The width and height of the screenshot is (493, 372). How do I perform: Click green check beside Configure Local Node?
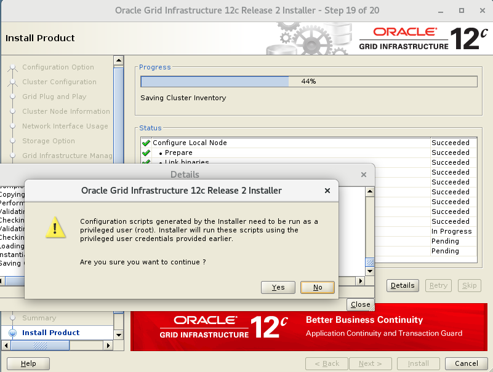coord(146,143)
